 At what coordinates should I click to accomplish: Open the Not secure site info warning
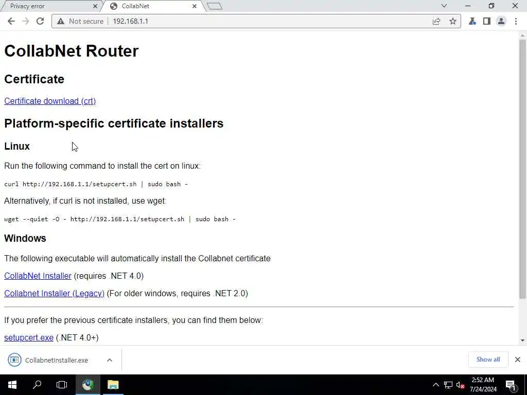click(x=80, y=21)
